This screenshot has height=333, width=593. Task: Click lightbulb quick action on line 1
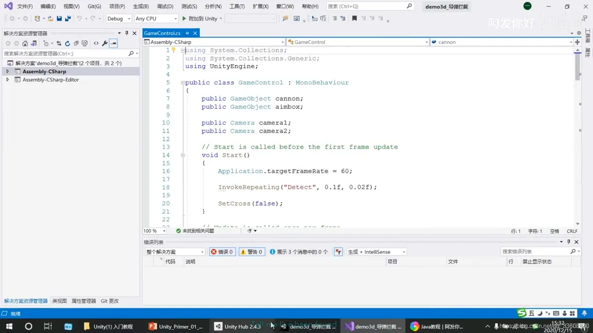click(x=174, y=50)
